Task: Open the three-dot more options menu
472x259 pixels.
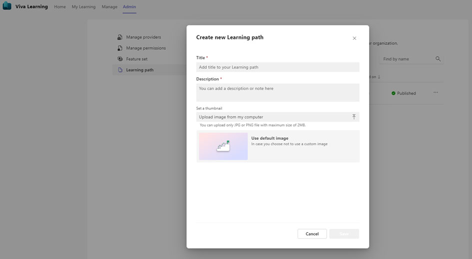Action: click(x=436, y=93)
